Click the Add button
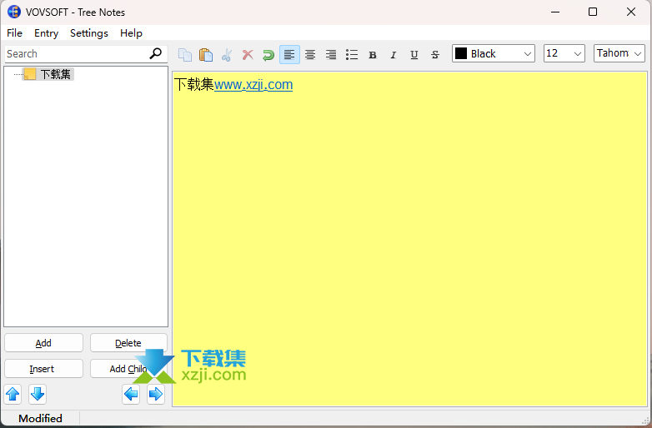 pos(43,343)
